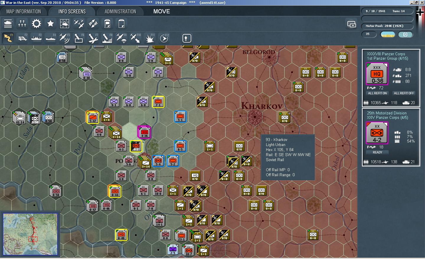Select the 41-14 unit stack

coord(19,118)
